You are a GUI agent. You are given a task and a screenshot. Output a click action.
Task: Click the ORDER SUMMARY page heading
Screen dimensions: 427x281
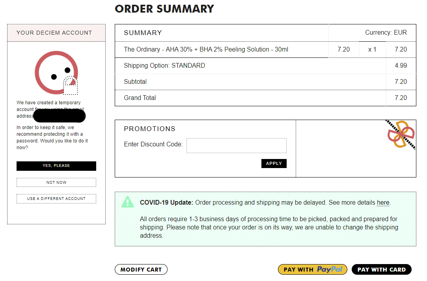(164, 9)
